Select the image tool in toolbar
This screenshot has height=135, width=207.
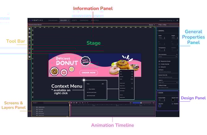(29, 37)
